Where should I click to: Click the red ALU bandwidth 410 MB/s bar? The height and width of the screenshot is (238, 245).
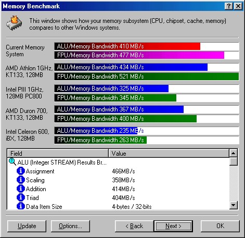click(x=127, y=46)
